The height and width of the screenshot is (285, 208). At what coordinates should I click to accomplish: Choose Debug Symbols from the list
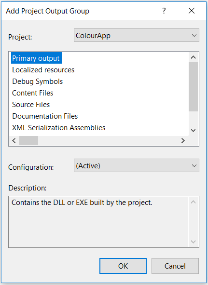click(38, 81)
